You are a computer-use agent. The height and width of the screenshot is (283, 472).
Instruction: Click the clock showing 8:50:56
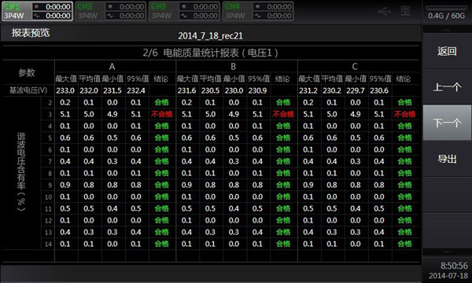(x=454, y=266)
